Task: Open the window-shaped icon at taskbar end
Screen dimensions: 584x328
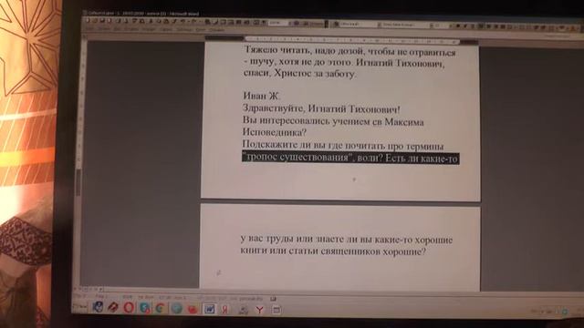Action: [276, 310]
